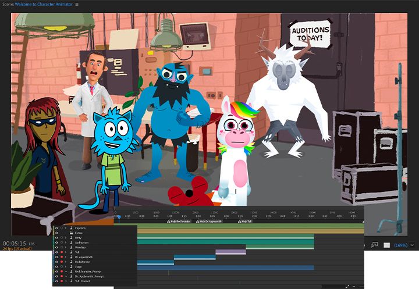Click the timeline fit-to-width icon
Image resolution: width=419 pixels, height=289 pixels.
pos(347,286)
